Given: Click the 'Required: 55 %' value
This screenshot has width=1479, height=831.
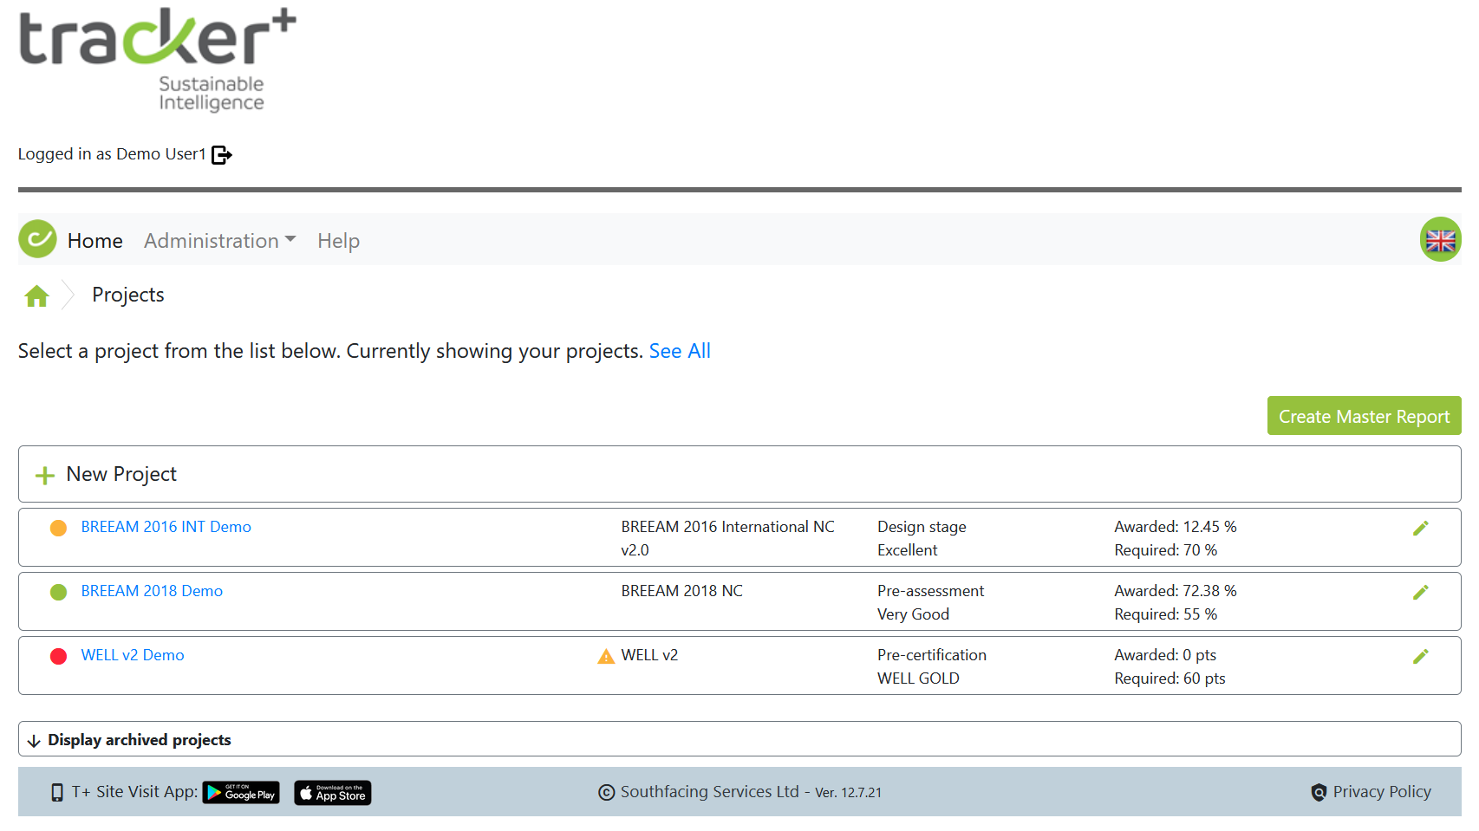Looking at the screenshot, I should point(1166,614).
